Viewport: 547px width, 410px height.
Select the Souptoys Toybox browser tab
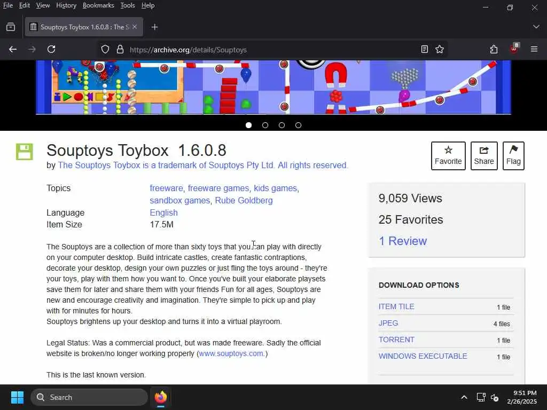point(84,27)
